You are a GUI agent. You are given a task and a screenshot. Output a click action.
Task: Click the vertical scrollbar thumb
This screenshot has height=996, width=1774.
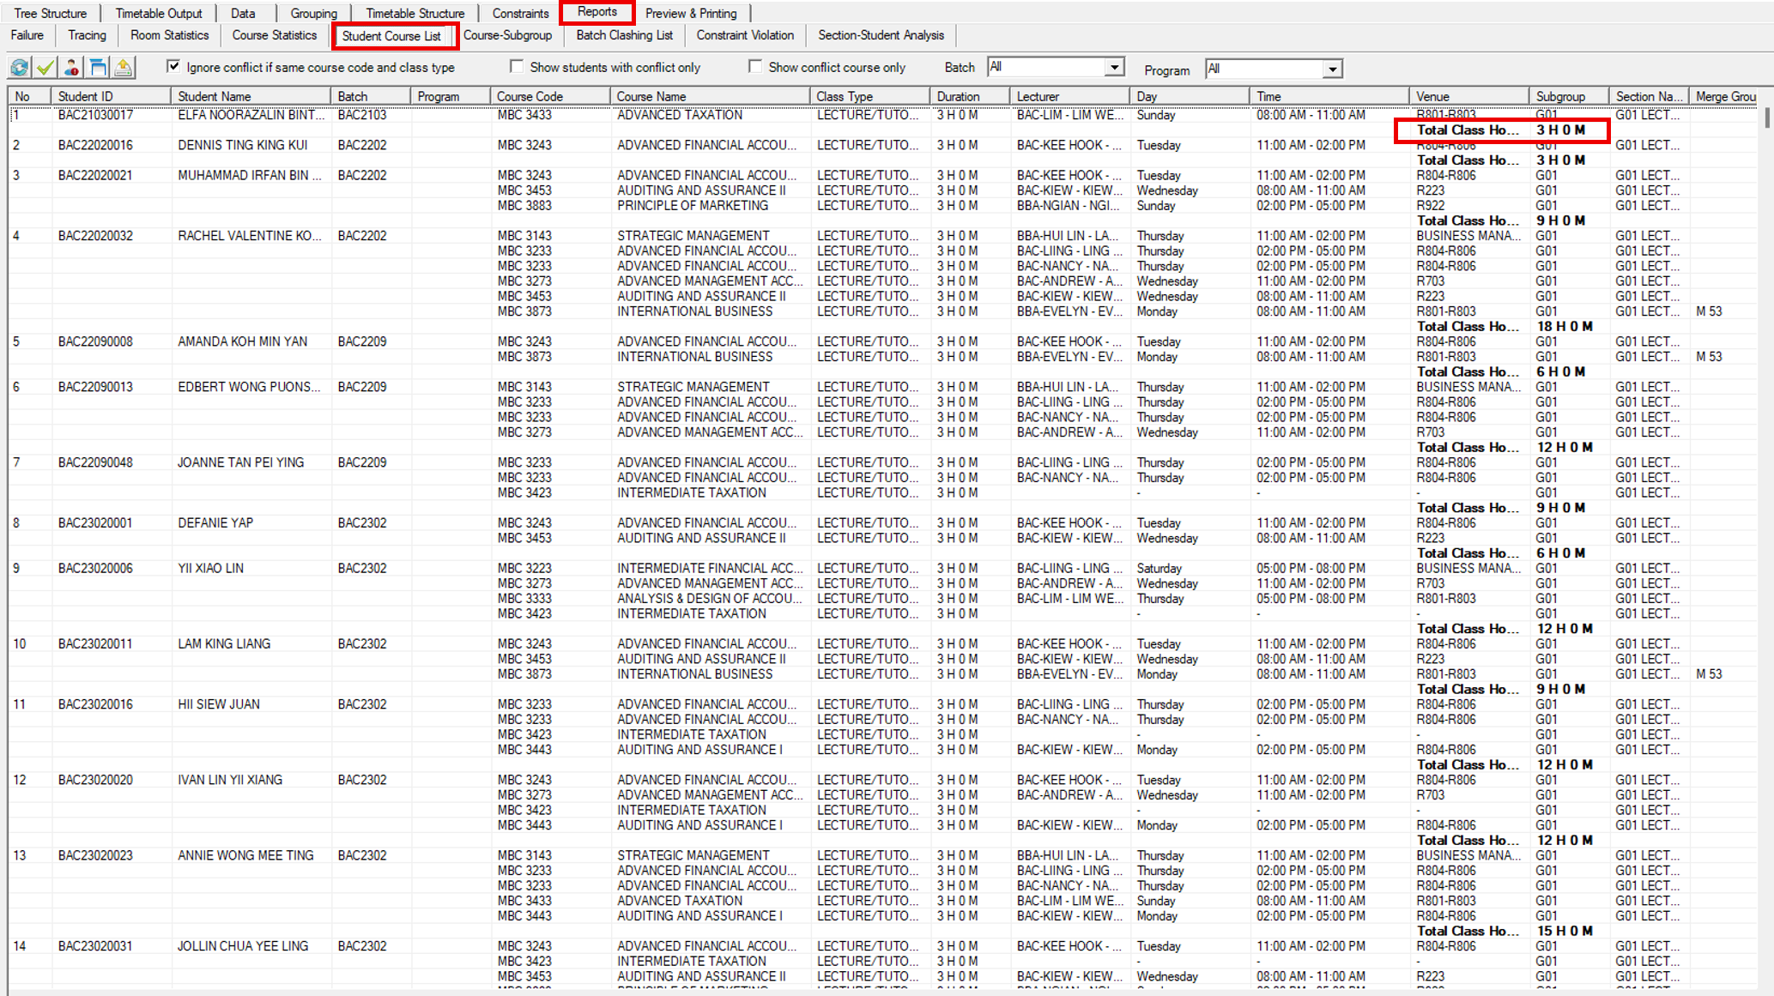[x=1767, y=118]
